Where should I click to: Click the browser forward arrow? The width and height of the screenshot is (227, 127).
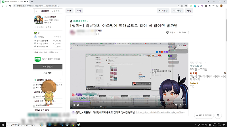[6, 6]
